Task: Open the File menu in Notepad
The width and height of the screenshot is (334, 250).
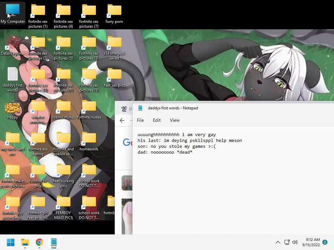Action: point(140,120)
